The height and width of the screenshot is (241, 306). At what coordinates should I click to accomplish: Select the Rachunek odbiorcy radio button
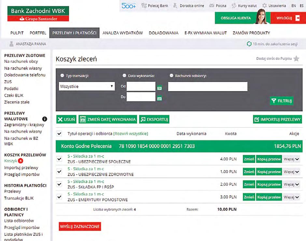171,75
